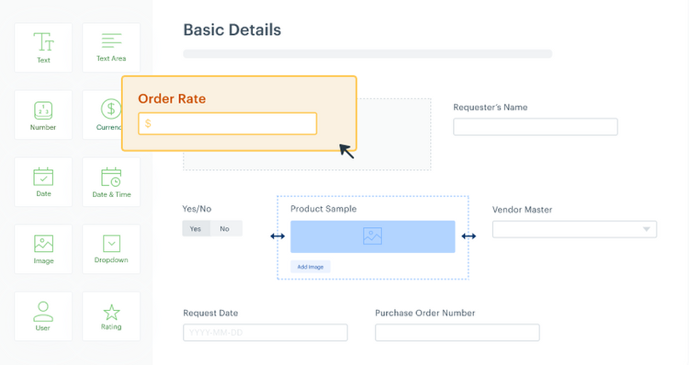Click left resize handle of Product Sample
Image resolution: width=689 pixels, height=365 pixels.
tap(277, 236)
